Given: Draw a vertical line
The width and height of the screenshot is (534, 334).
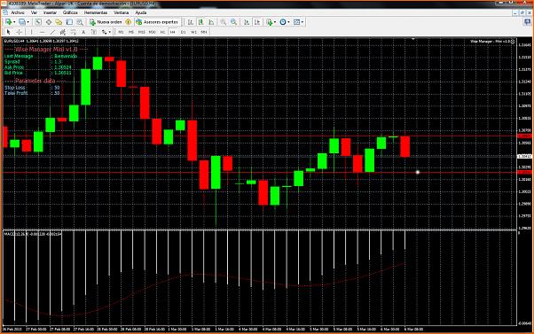Looking at the screenshot, I should (x=32, y=32).
